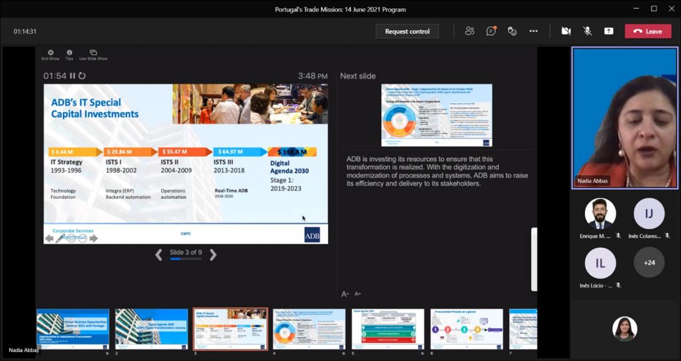681x361 pixels.
Task: Click the Next slide preview thumbnail
Action: [x=437, y=115]
